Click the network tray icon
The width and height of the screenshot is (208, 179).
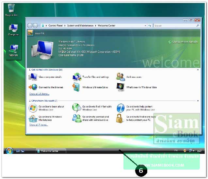click(x=190, y=151)
